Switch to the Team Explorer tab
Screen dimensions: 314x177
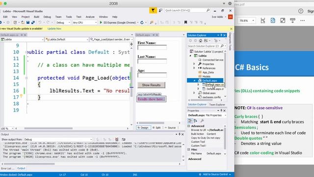coord(217,105)
